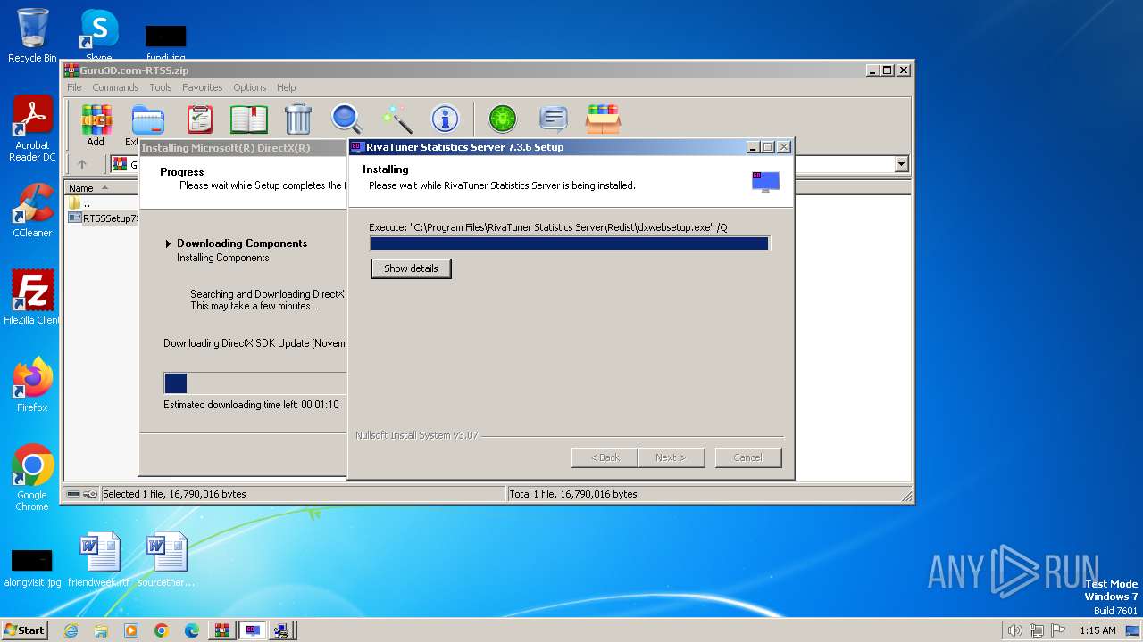Click the WinRAR taskbar button
Screen dimensions: 1143x642
click(x=221, y=630)
